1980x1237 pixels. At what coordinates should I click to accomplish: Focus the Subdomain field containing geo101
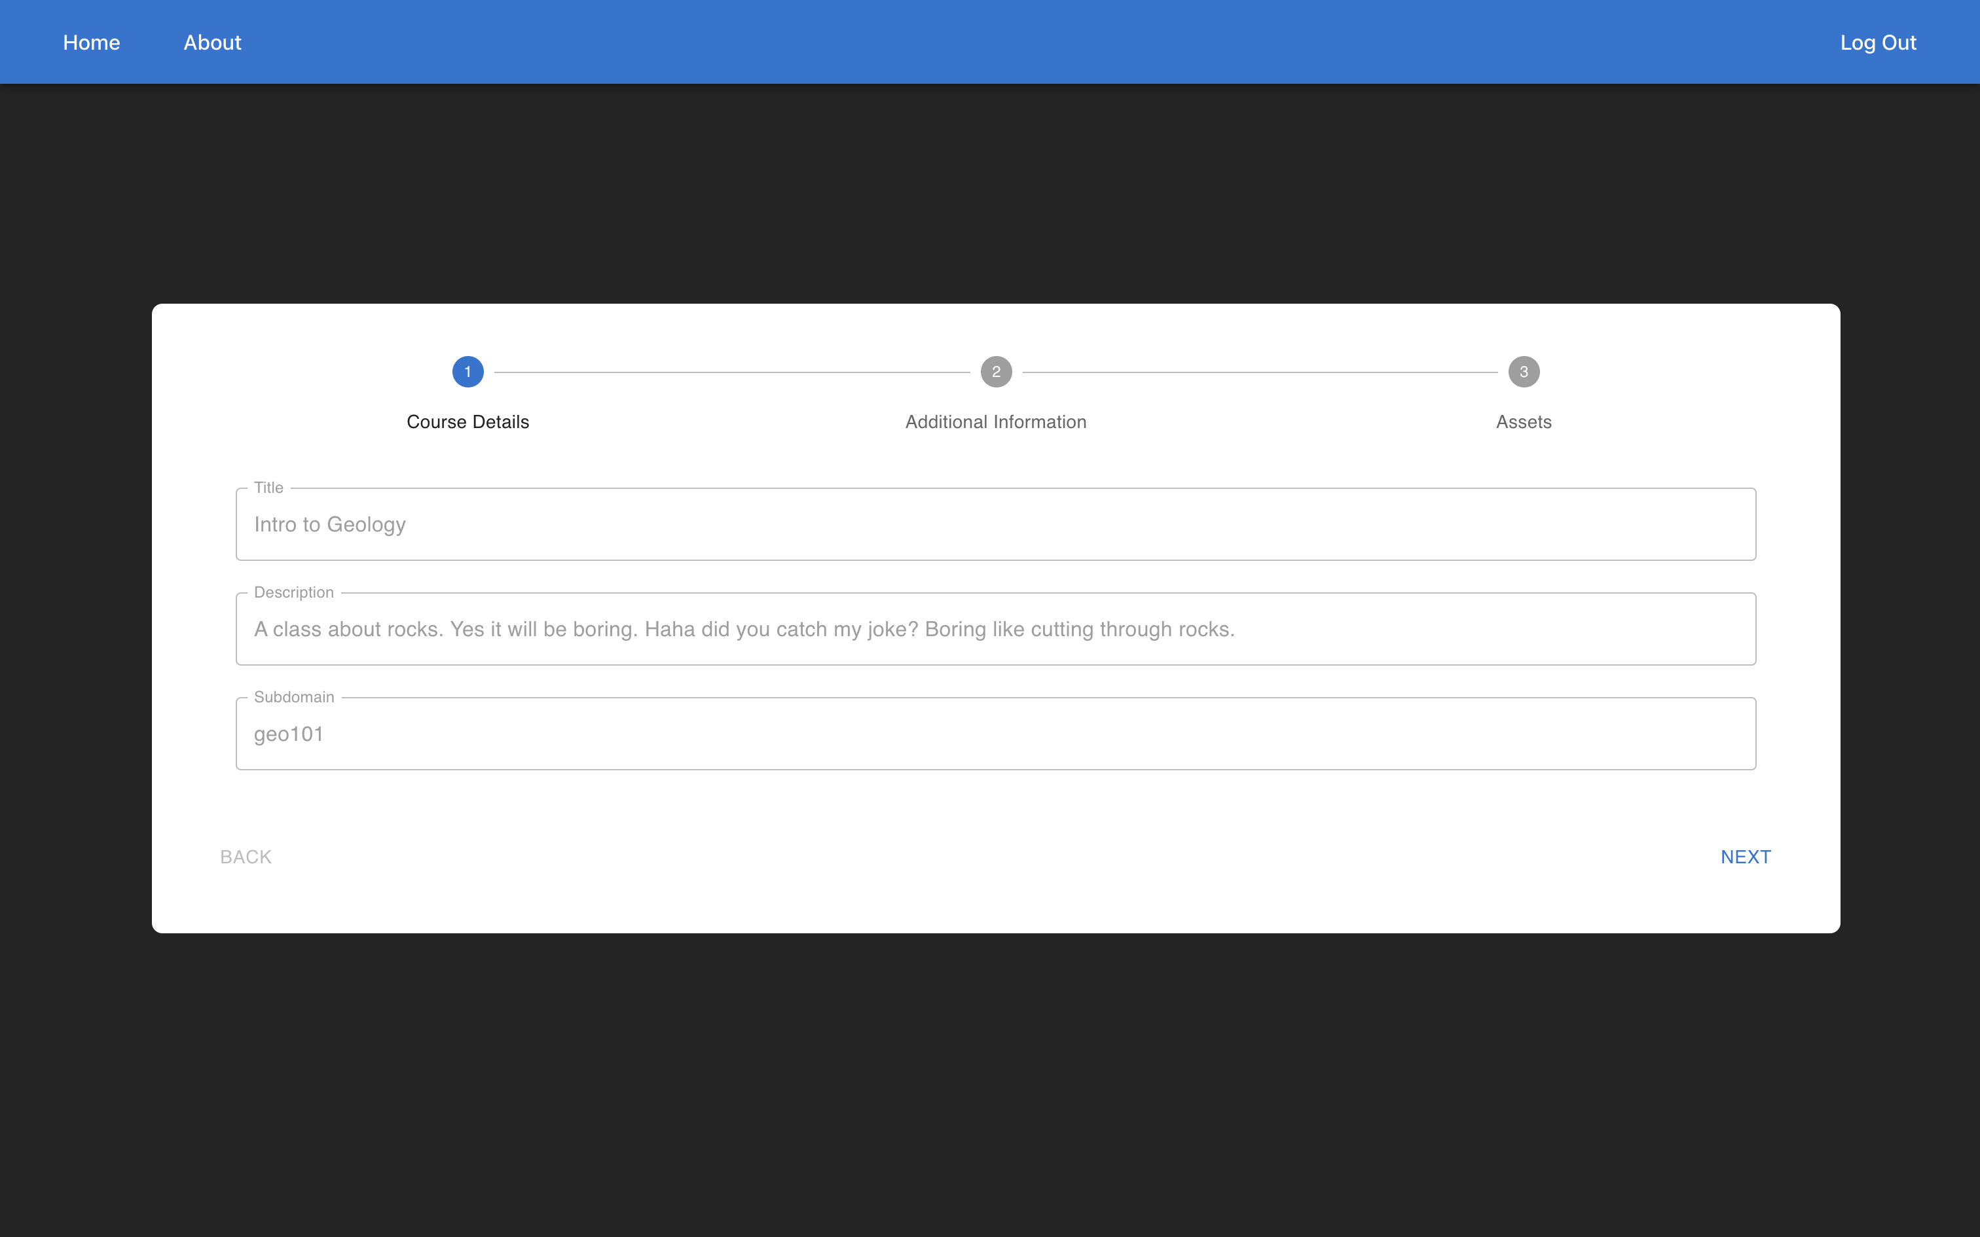tap(996, 734)
